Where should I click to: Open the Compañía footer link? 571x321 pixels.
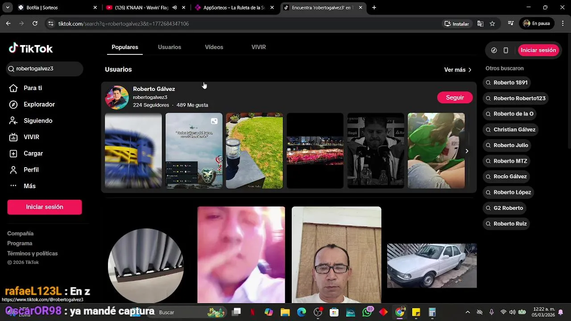pos(21,234)
